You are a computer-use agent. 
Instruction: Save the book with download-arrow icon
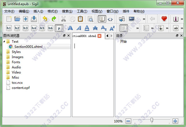click(x=34, y=19)
